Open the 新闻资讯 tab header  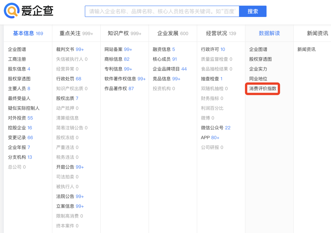(x=317, y=33)
